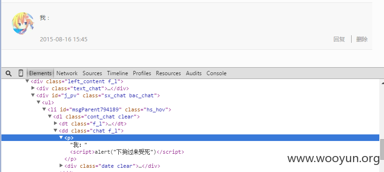Select the script alert line
384x172 pixels.
coord(127,152)
